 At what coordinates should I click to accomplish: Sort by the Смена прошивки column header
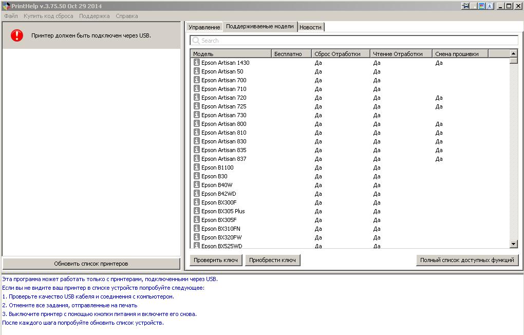tap(460, 54)
